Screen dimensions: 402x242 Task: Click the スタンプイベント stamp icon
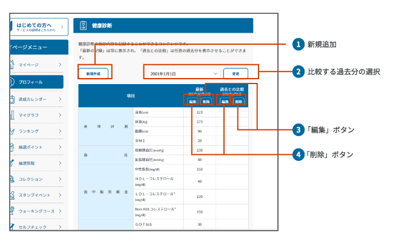click(12, 195)
